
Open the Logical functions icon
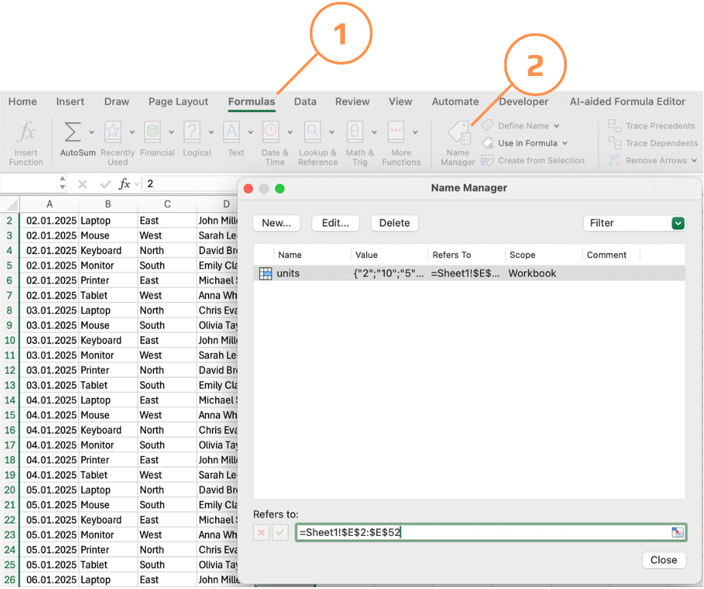pos(192,132)
